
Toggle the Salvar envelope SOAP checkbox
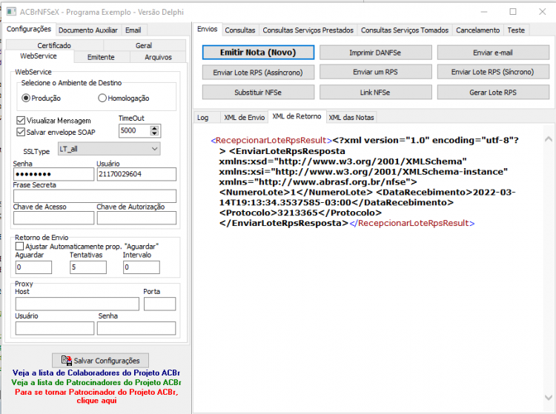[x=21, y=132]
